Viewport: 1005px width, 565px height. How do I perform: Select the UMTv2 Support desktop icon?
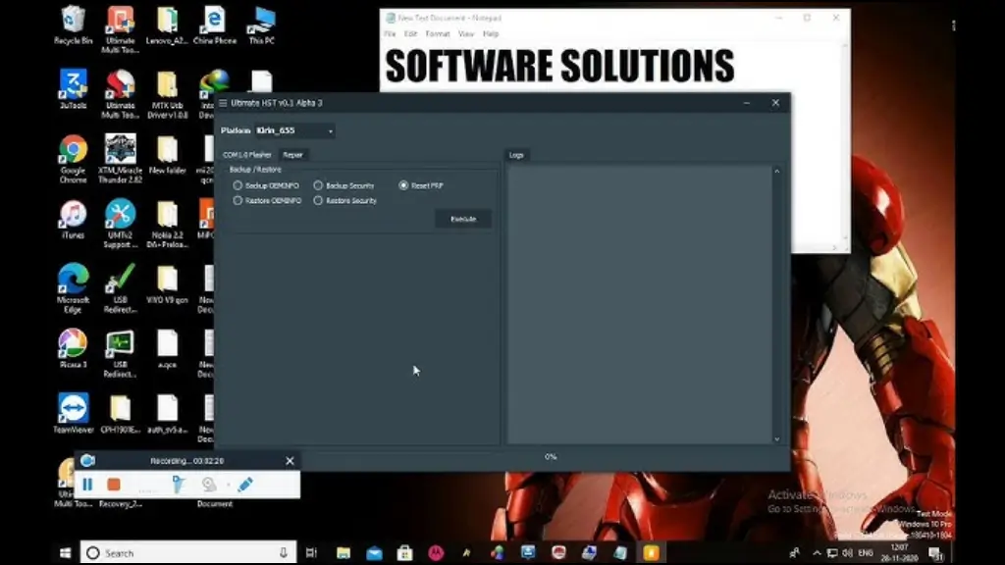(120, 224)
